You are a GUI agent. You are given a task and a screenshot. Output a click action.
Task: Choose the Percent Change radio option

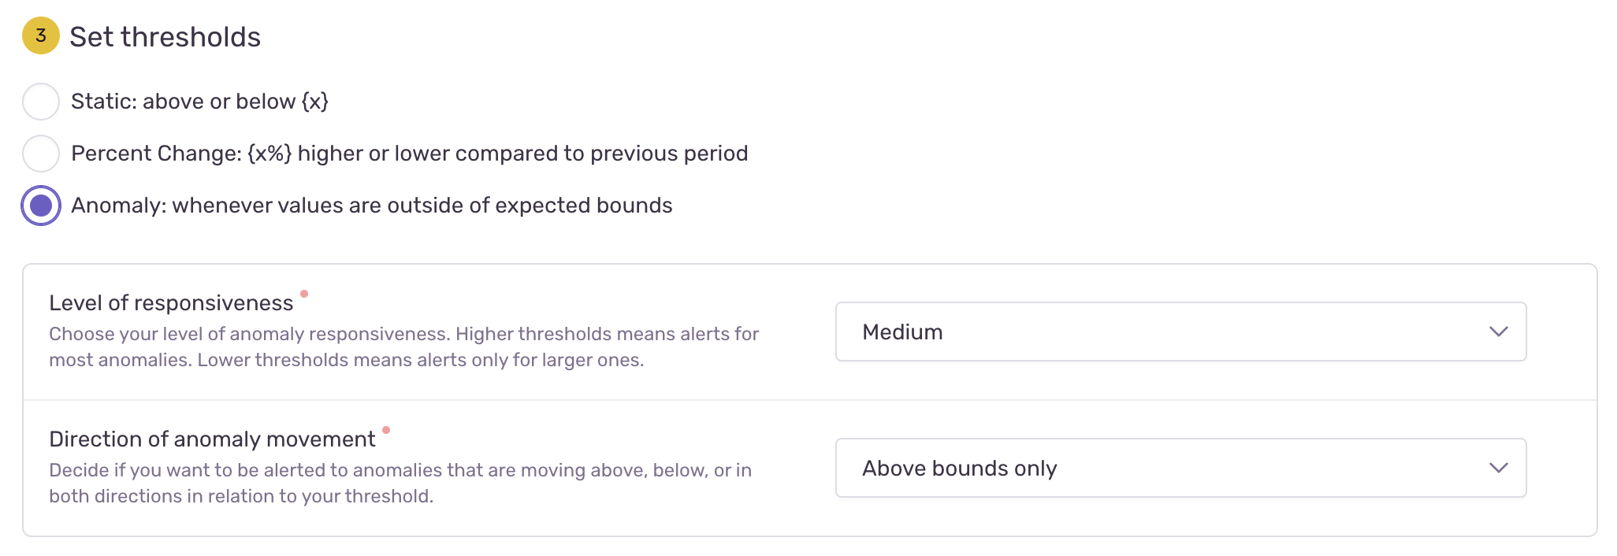(x=41, y=154)
